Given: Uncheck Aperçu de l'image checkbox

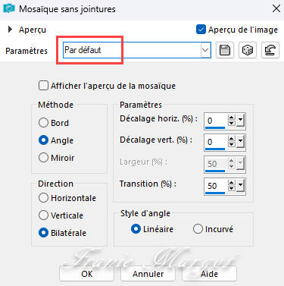Looking at the screenshot, I should tap(201, 30).
